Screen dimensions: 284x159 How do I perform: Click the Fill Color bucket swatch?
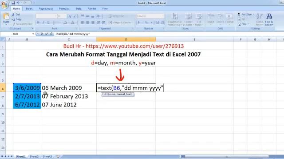65,23
